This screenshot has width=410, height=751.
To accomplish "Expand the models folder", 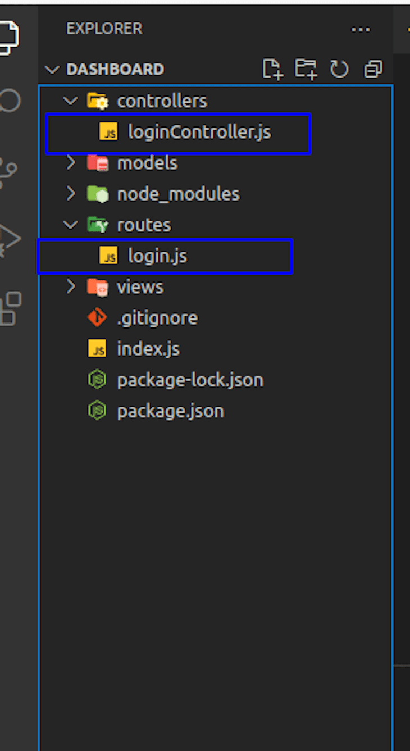I will 71,162.
